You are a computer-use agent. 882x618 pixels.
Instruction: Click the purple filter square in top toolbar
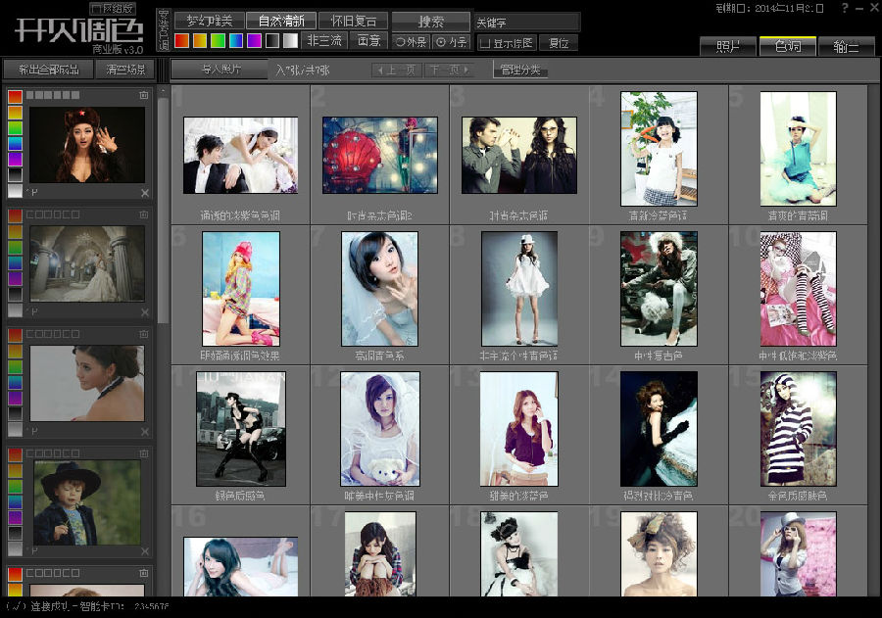254,41
